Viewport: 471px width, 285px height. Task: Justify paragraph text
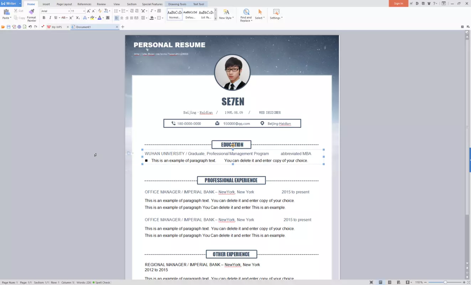click(131, 18)
